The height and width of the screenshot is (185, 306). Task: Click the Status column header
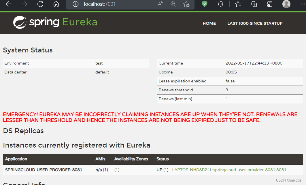coord(163,159)
